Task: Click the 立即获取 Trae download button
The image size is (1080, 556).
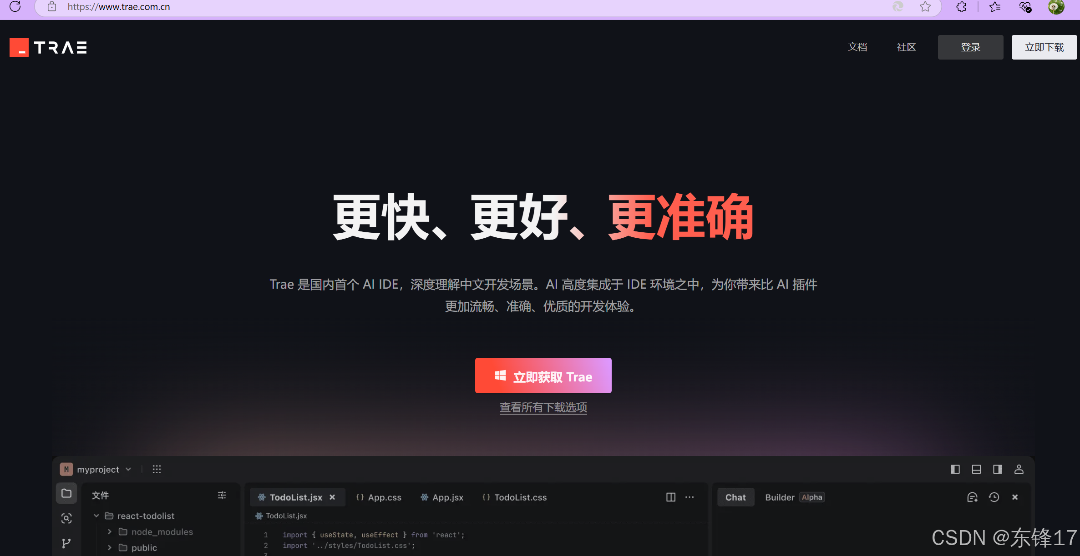Action: tap(543, 376)
